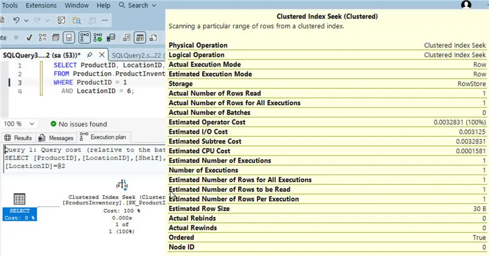Open toolbar overflow three-dots menu

tap(105, 20)
